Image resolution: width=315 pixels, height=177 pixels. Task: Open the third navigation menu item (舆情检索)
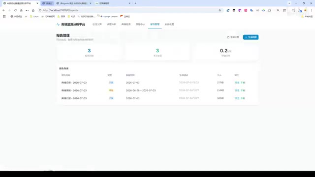pyautogui.click(x=126, y=24)
